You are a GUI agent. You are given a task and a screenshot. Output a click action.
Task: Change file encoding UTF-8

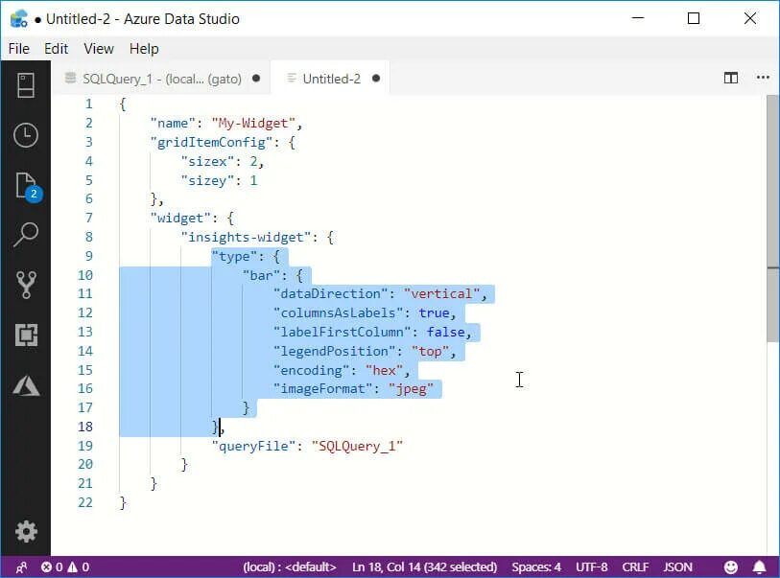click(591, 567)
